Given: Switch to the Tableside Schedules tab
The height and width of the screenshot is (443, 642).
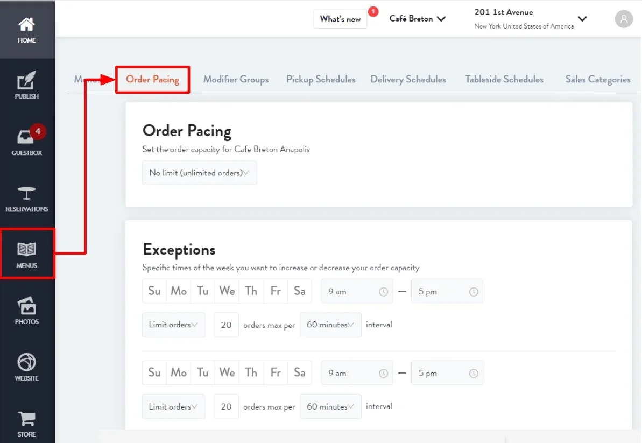Looking at the screenshot, I should coord(504,80).
